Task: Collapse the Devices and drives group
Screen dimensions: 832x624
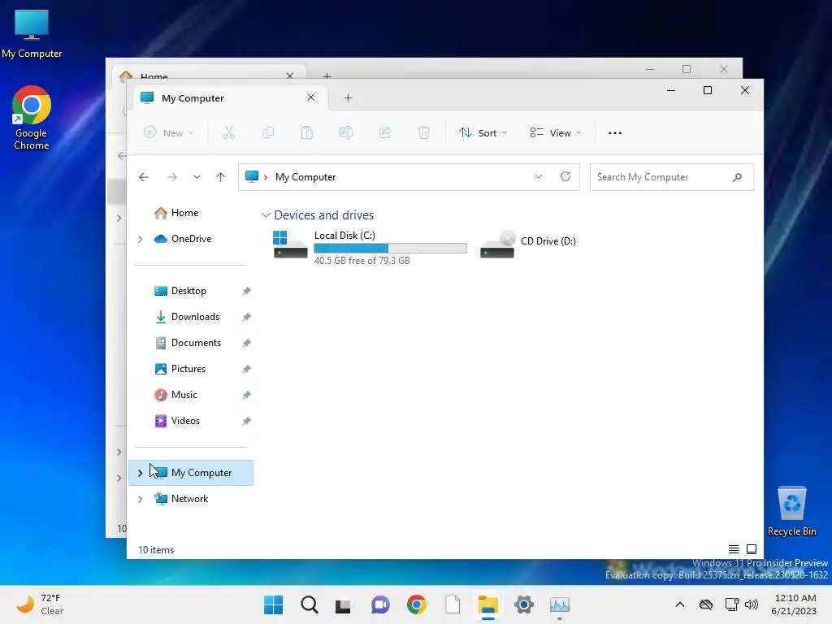Action: (266, 214)
